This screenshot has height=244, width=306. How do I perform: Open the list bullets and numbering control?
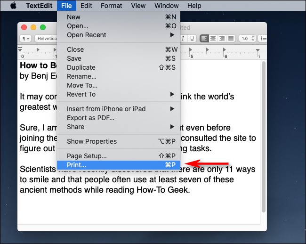point(264,39)
